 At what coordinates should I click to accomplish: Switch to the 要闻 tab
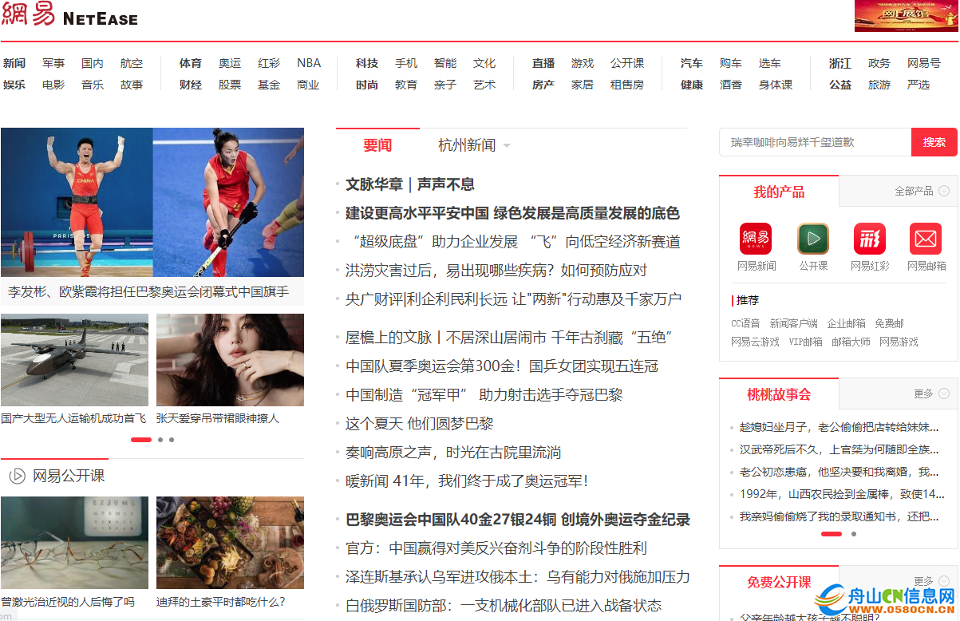(377, 145)
